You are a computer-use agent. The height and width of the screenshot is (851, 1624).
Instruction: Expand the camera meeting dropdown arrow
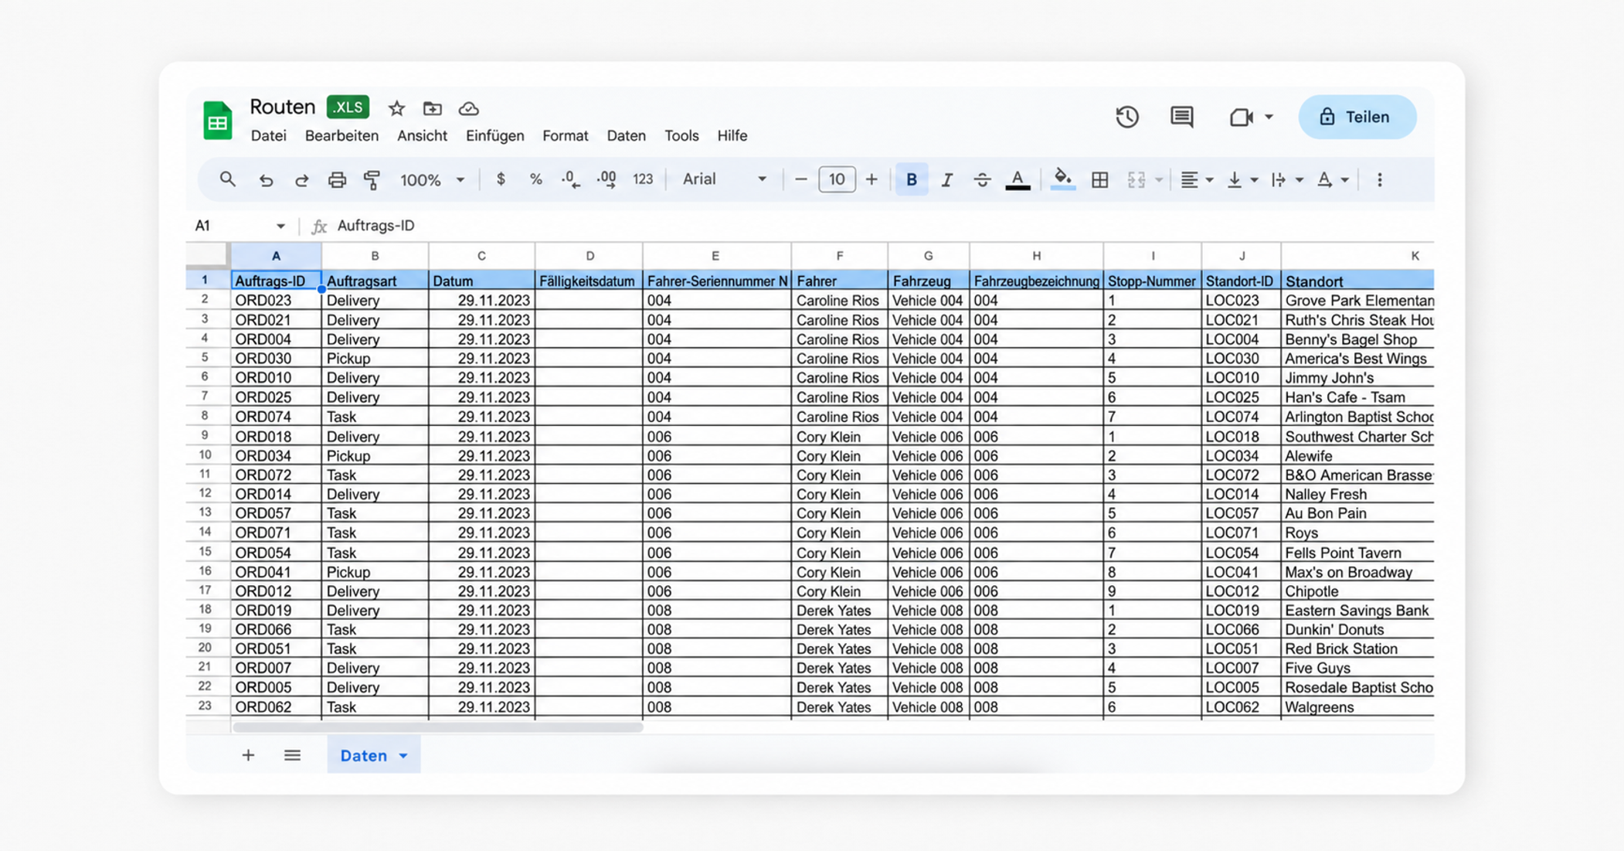(1269, 117)
